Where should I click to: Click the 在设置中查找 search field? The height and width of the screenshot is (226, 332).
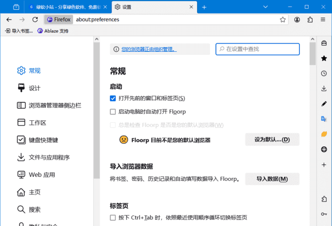[x=257, y=49]
